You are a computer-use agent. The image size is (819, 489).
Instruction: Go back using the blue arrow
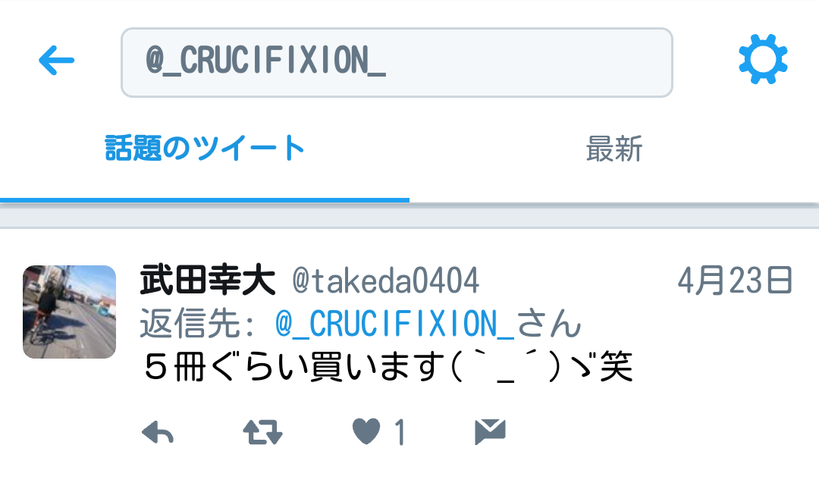click(56, 60)
